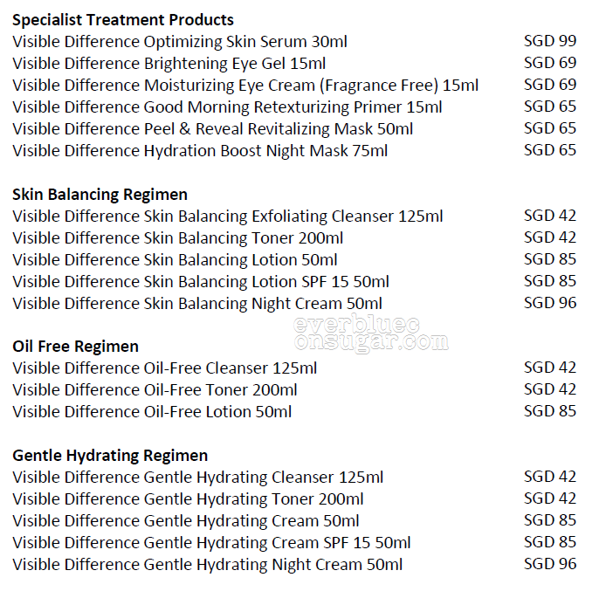Click the Oil Free Regimen heading
Viewport: 606px width, 598px height.
(x=75, y=347)
